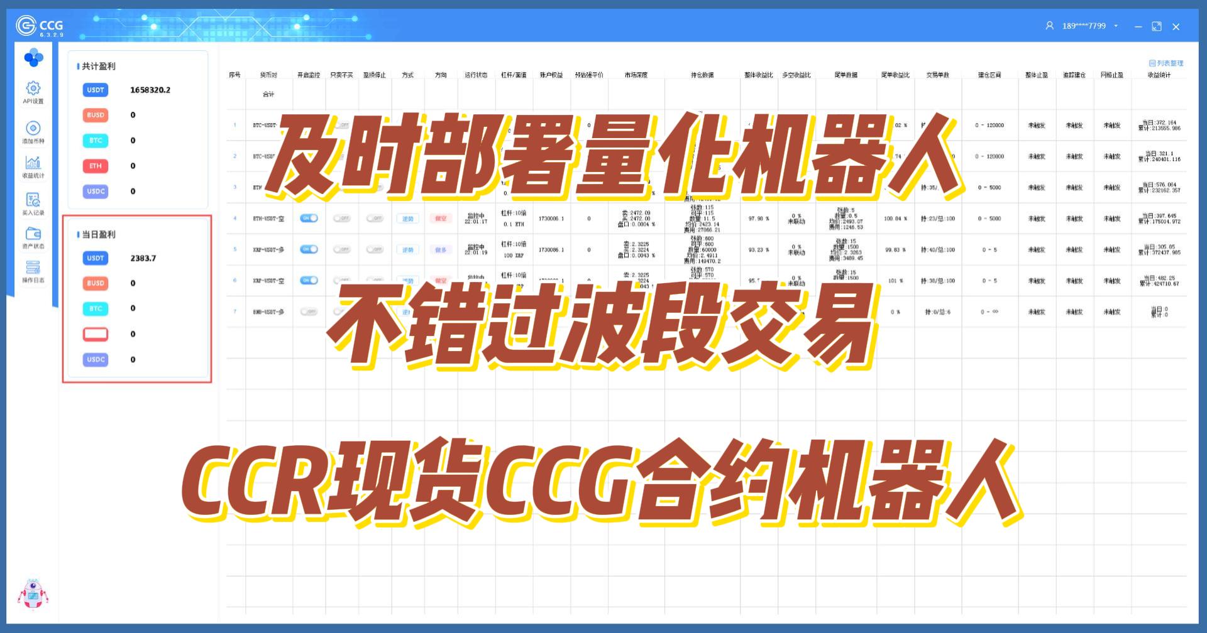This screenshot has height=633, width=1207.
Task: Maximize the CCG window
Action: pyautogui.click(x=1157, y=26)
